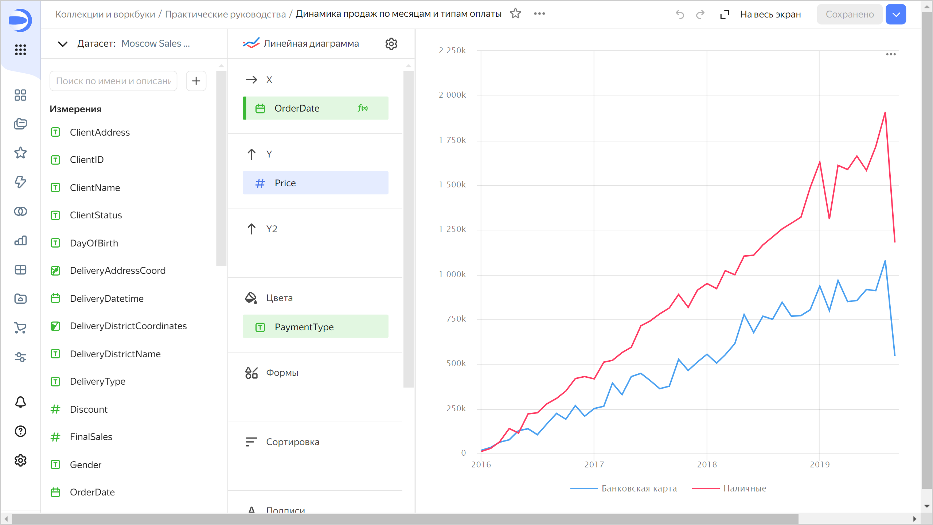
Task: Click the chart settings gear icon
Action: click(391, 44)
